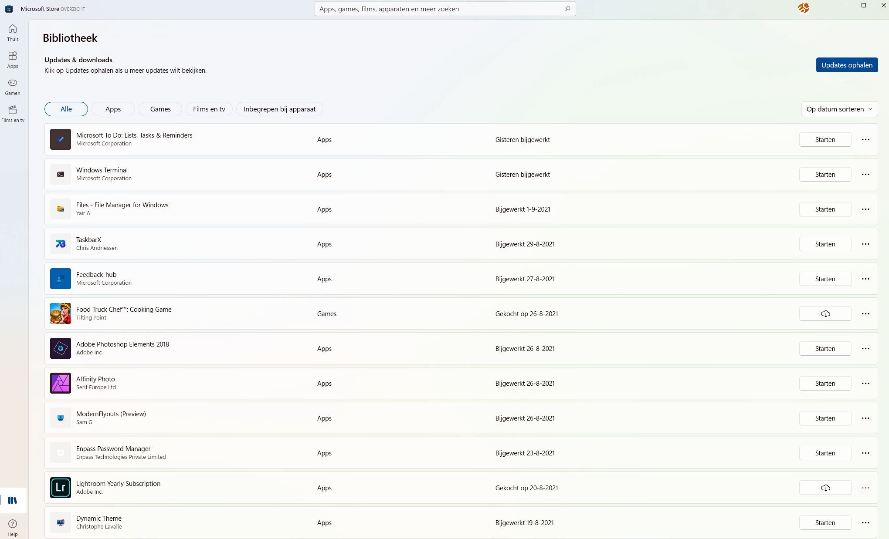
Task: Open more options for Food Truck Chef
Action: 865,313
